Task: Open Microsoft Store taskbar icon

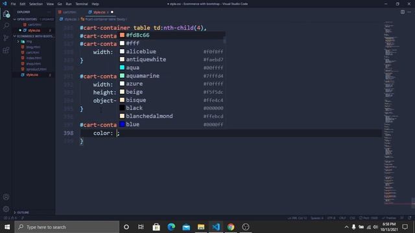Action: coord(156,227)
